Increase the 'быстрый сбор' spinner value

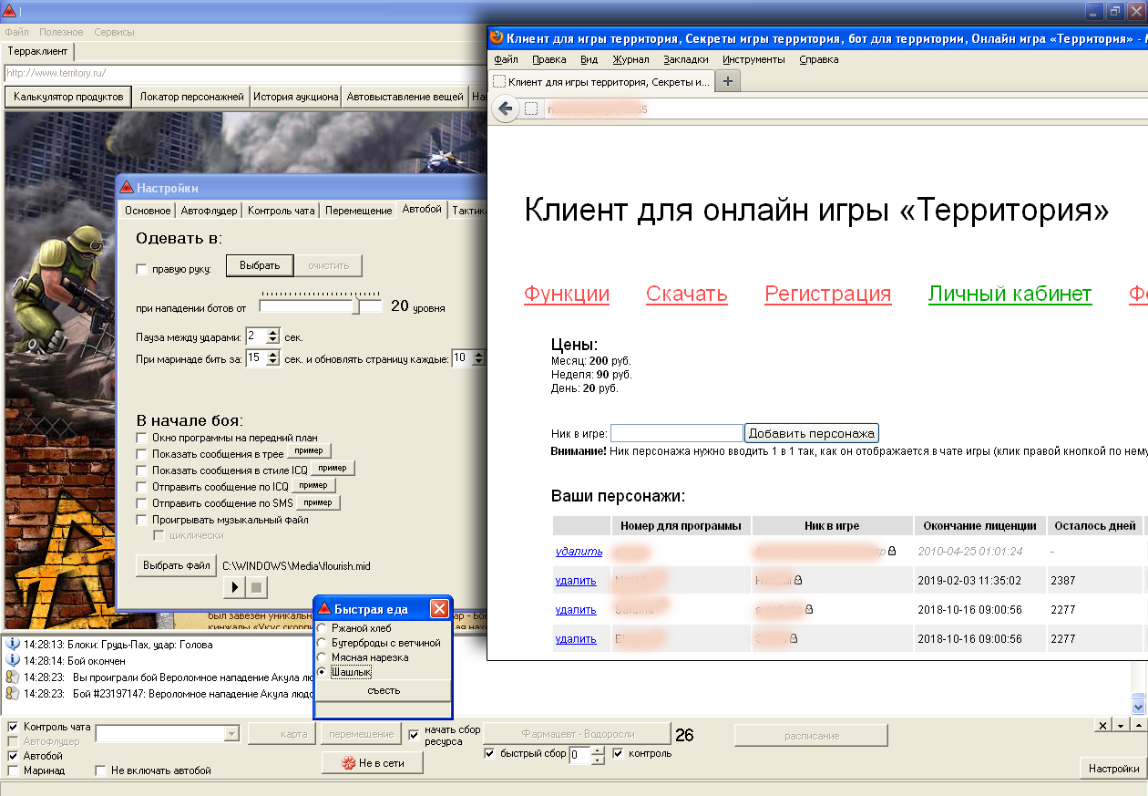click(598, 750)
